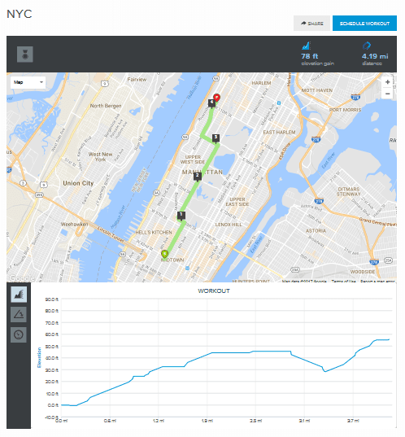Click mile marker 2 on the route
The width and height of the screenshot is (405, 437).
tap(198, 177)
